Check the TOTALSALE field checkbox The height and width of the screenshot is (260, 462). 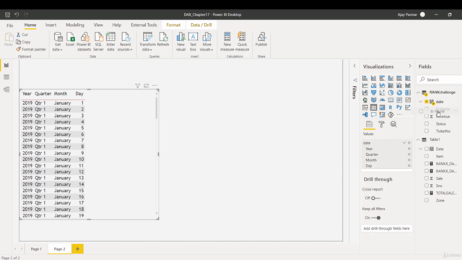coord(427,193)
